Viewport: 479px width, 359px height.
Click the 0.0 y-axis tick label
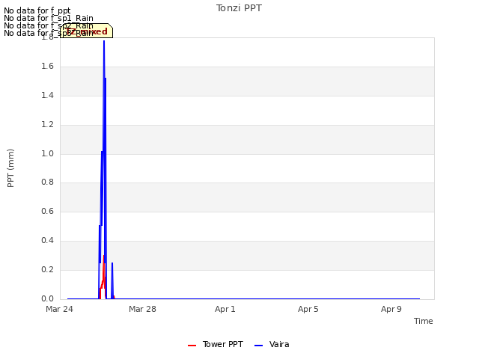pos(47,298)
